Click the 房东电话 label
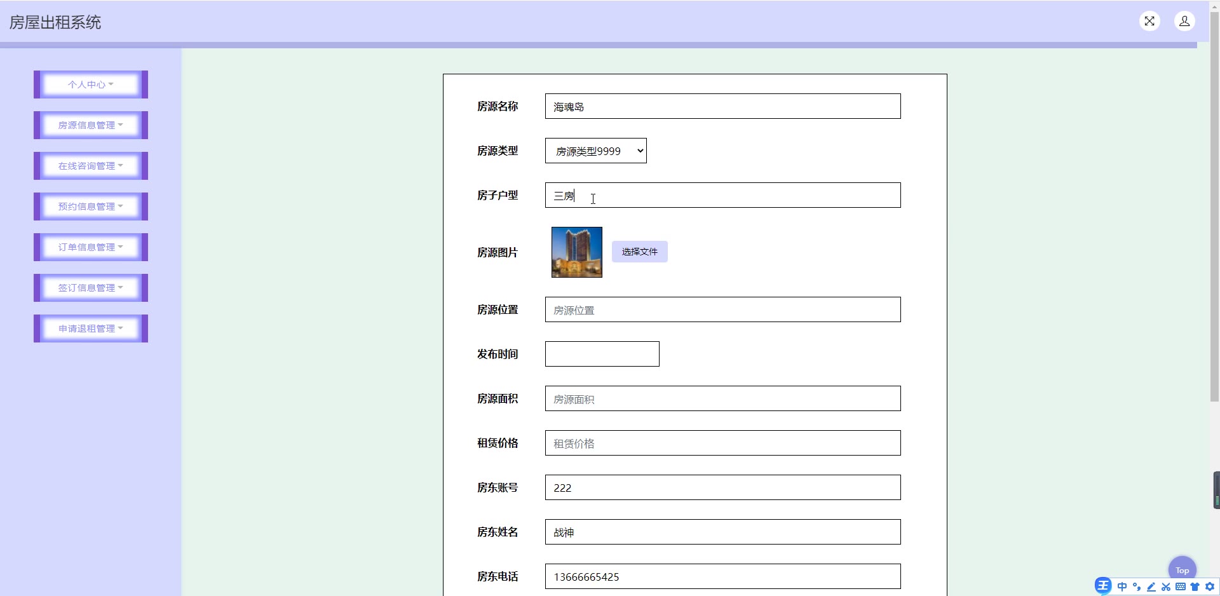The width and height of the screenshot is (1220, 596). point(498,576)
